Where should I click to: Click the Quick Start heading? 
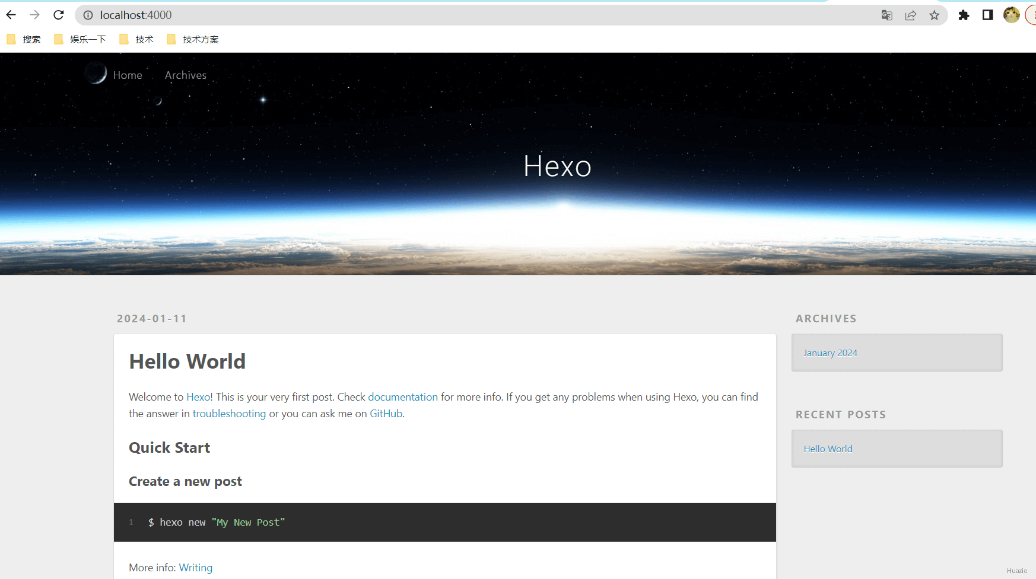[170, 447]
